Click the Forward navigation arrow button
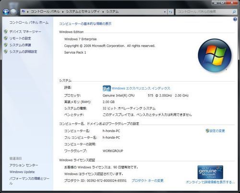The height and width of the screenshot is (193, 240). pyautogui.click(x=13, y=12)
